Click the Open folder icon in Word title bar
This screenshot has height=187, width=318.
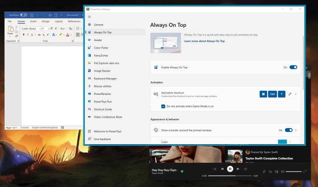(50, 15)
